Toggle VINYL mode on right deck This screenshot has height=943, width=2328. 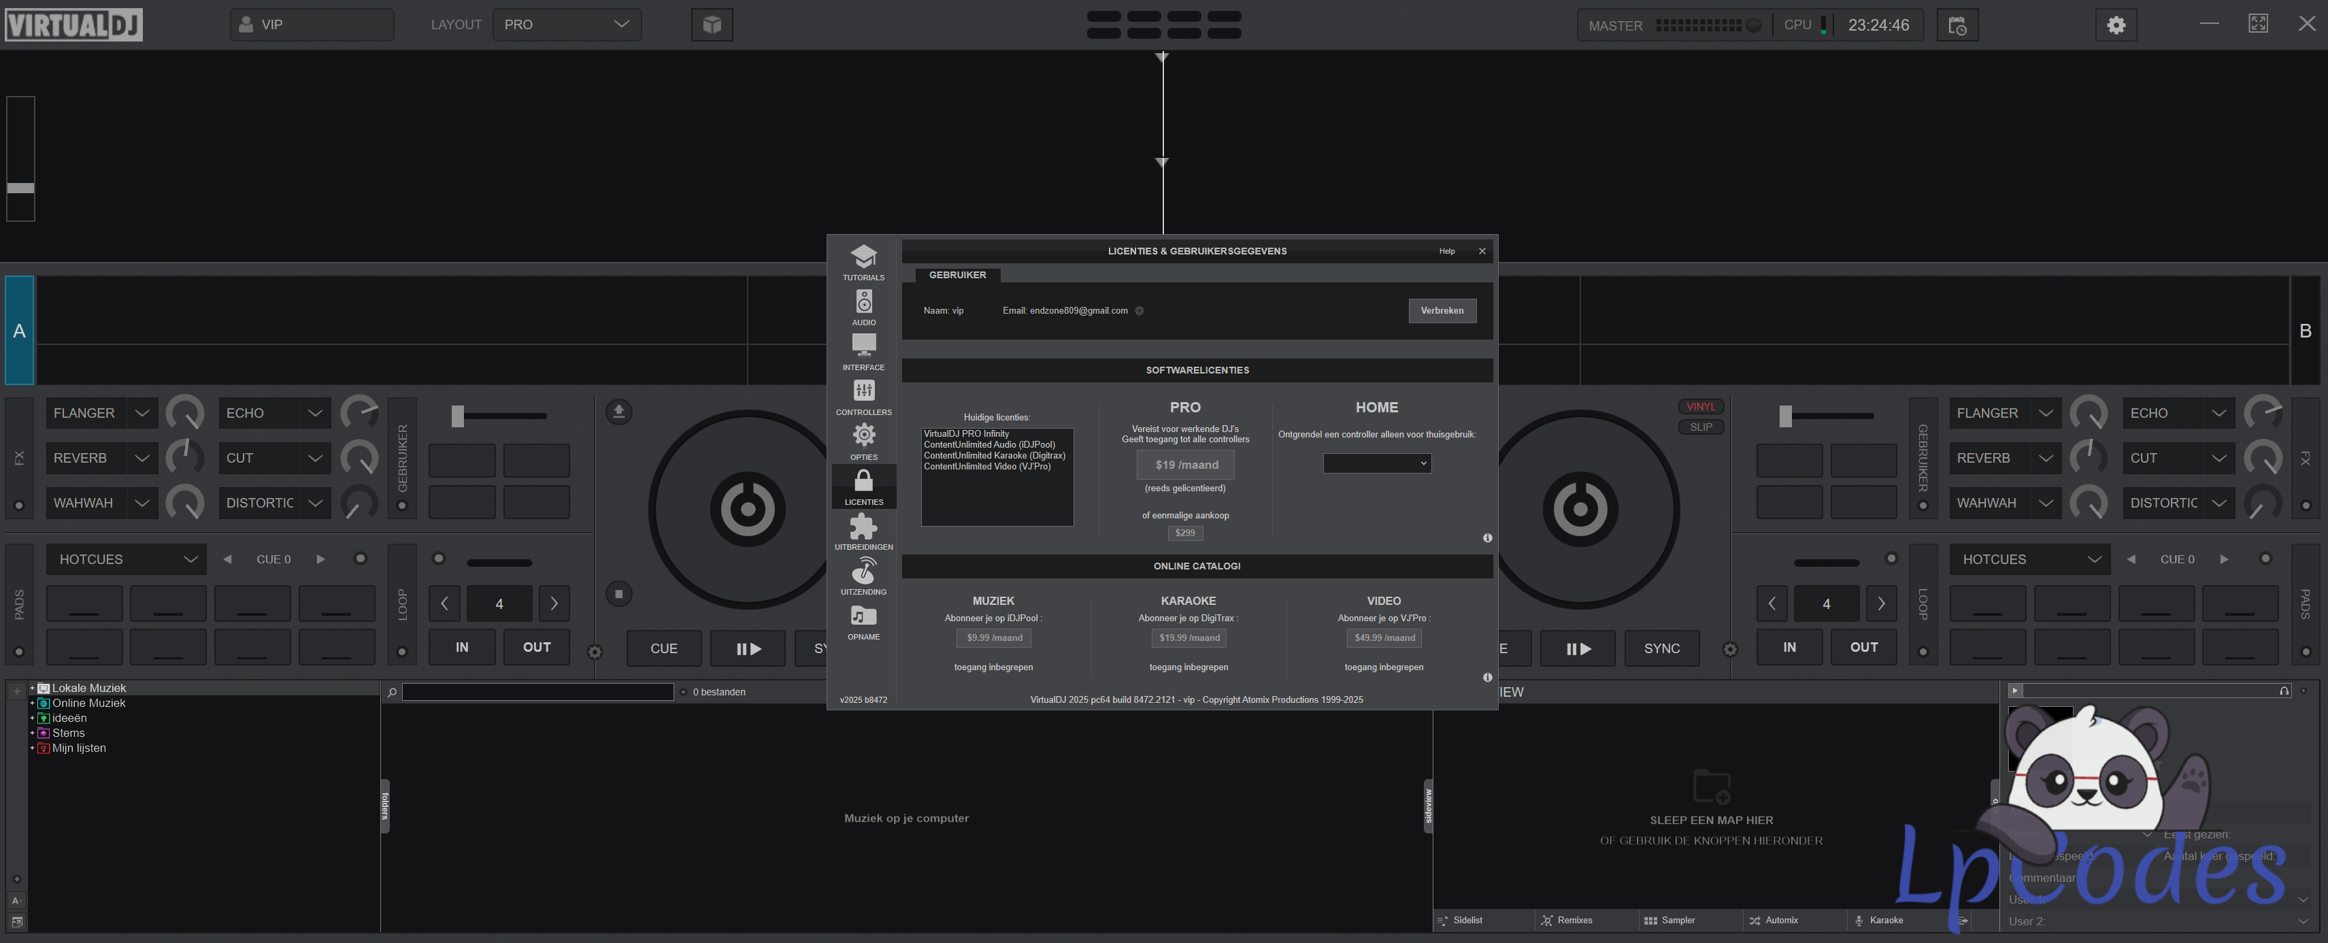coord(1700,407)
